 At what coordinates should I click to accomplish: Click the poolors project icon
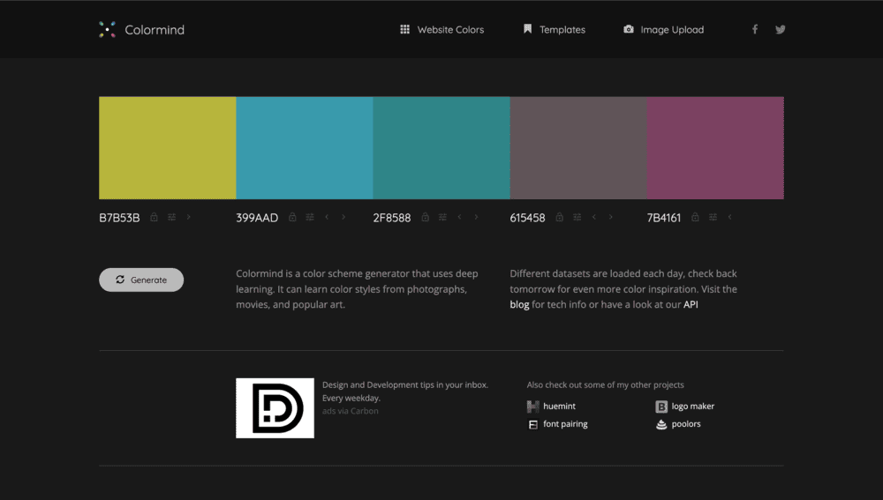click(661, 424)
